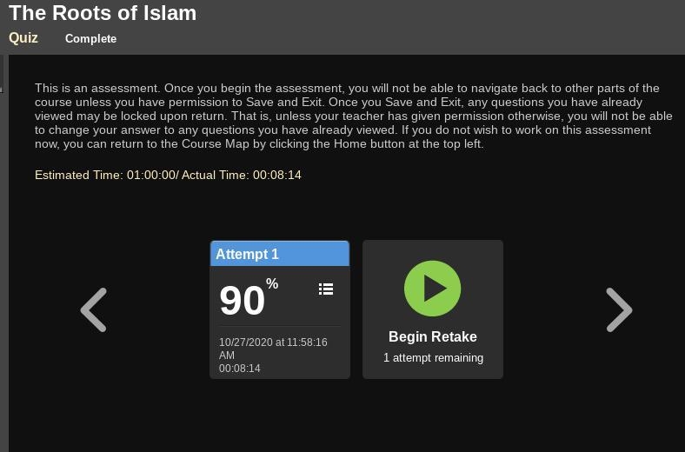Click the assessment instructions paragraph
The width and height of the screenshot is (685, 452).
(354, 116)
